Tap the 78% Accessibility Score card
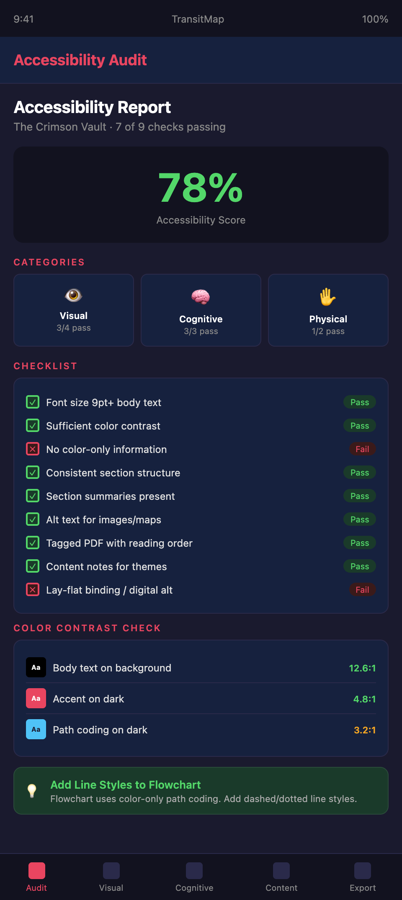 tap(201, 195)
